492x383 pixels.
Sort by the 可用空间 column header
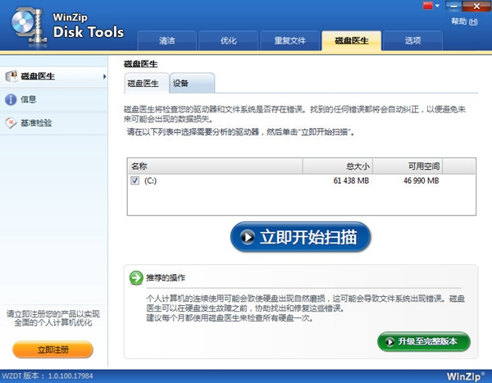[408, 166]
